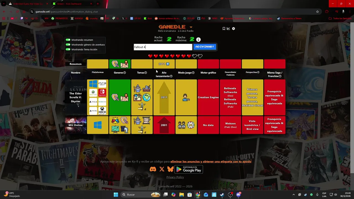Screen dimensions: 354x199
Task: Click the Año lanzamiento help icon
Action: tap(171, 76)
